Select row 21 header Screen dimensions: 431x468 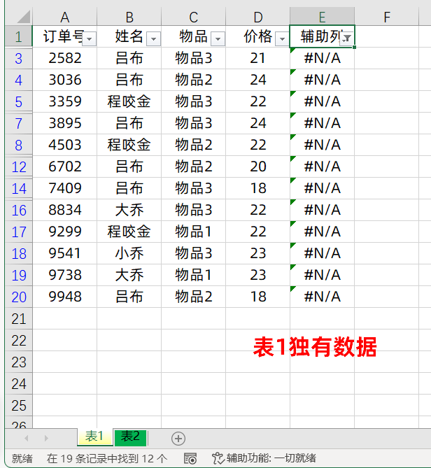point(18,318)
